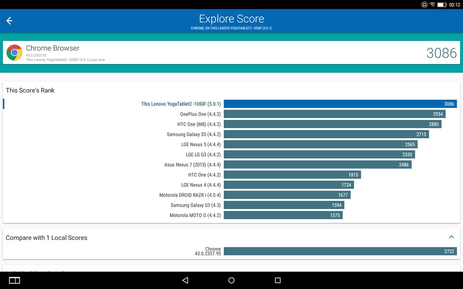463x289 pixels.
Task: Open recent apps square button
Action: pyautogui.click(x=278, y=280)
